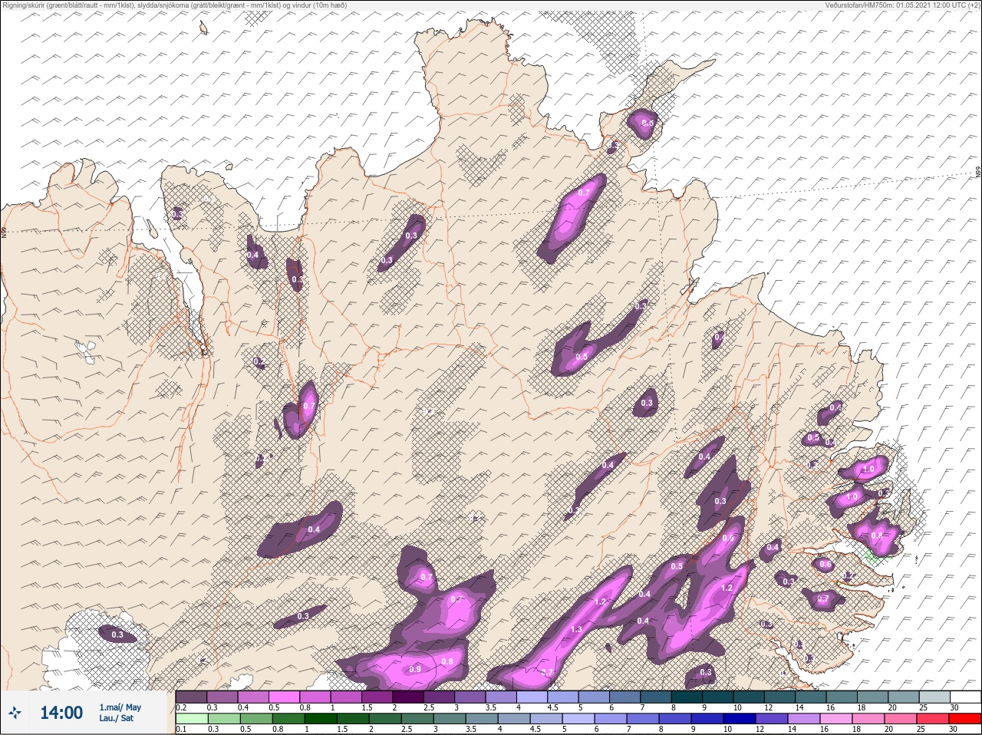This screenshot has width=982, height=735.
Task: Click the 'Lau./ Sat' weekday label
Action: 116,719
